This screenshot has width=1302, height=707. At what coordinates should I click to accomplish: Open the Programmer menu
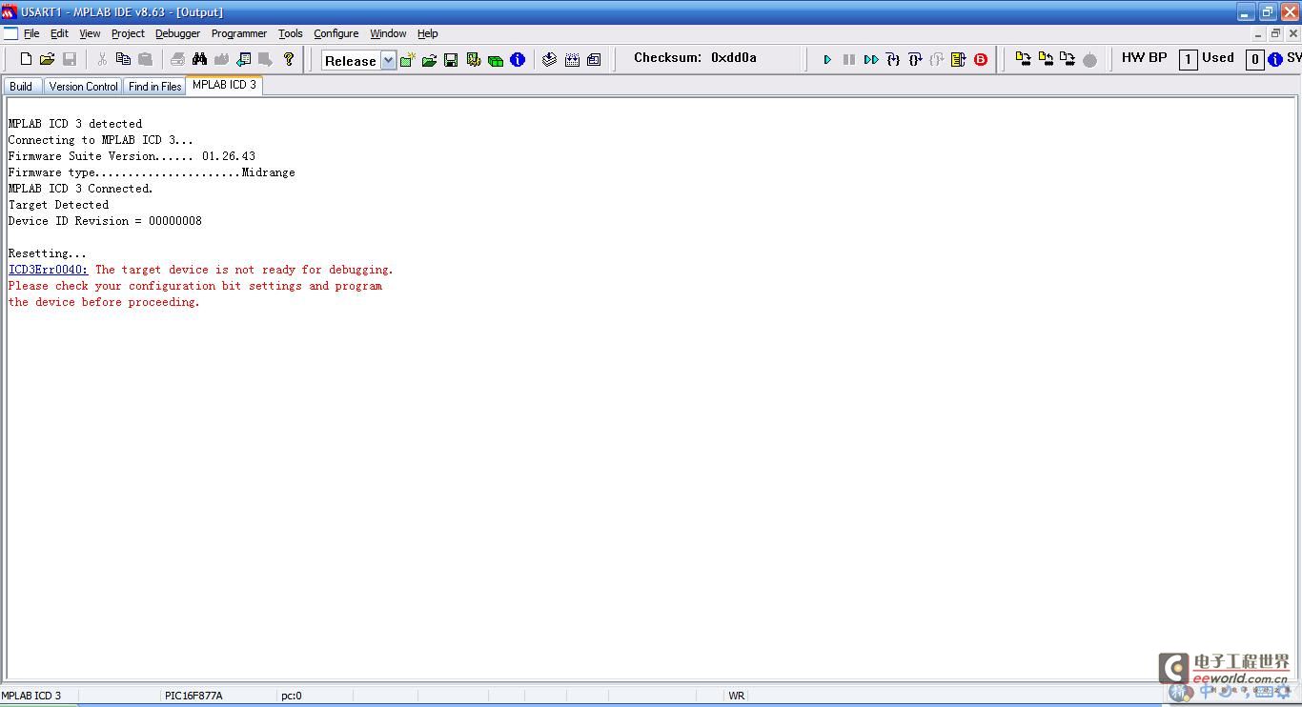point(238,33)
